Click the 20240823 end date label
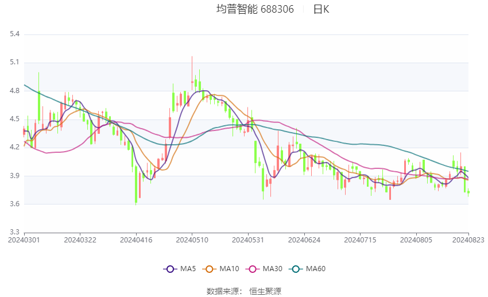Screen dimensions: 488x297 coord(468,240)
